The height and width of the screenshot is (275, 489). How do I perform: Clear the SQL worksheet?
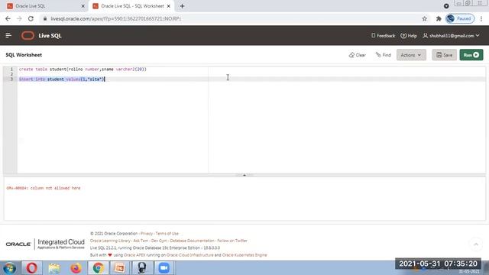[358, 55]
